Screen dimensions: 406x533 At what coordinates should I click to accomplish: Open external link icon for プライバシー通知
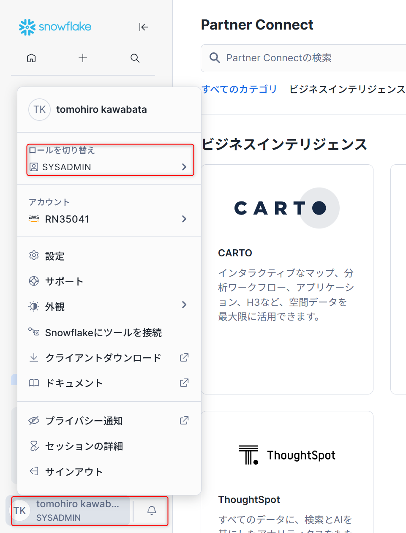184,420
